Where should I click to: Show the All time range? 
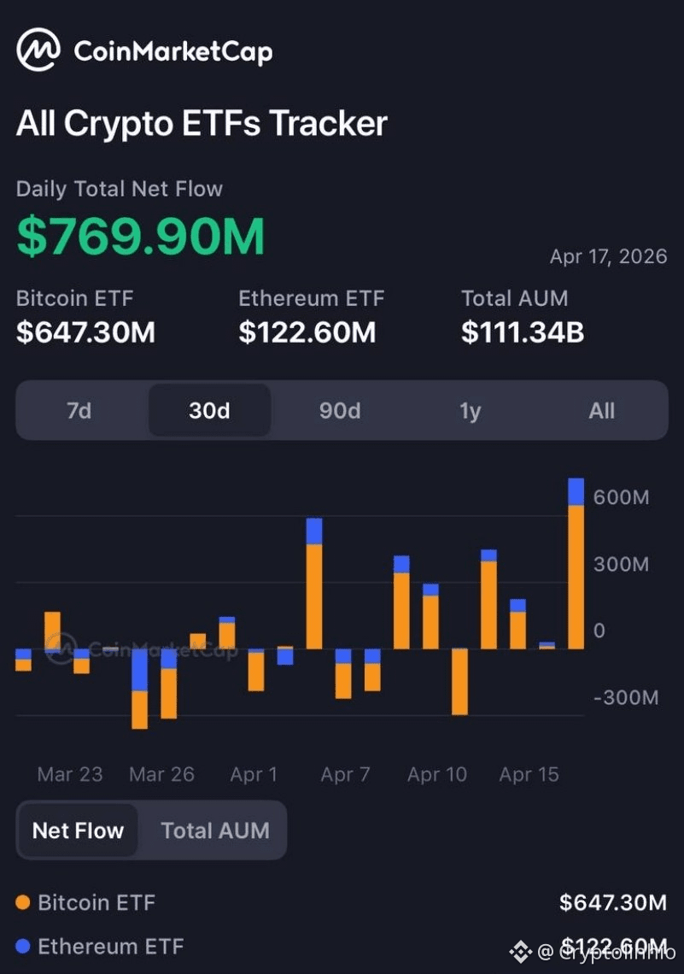coord(601,411)
